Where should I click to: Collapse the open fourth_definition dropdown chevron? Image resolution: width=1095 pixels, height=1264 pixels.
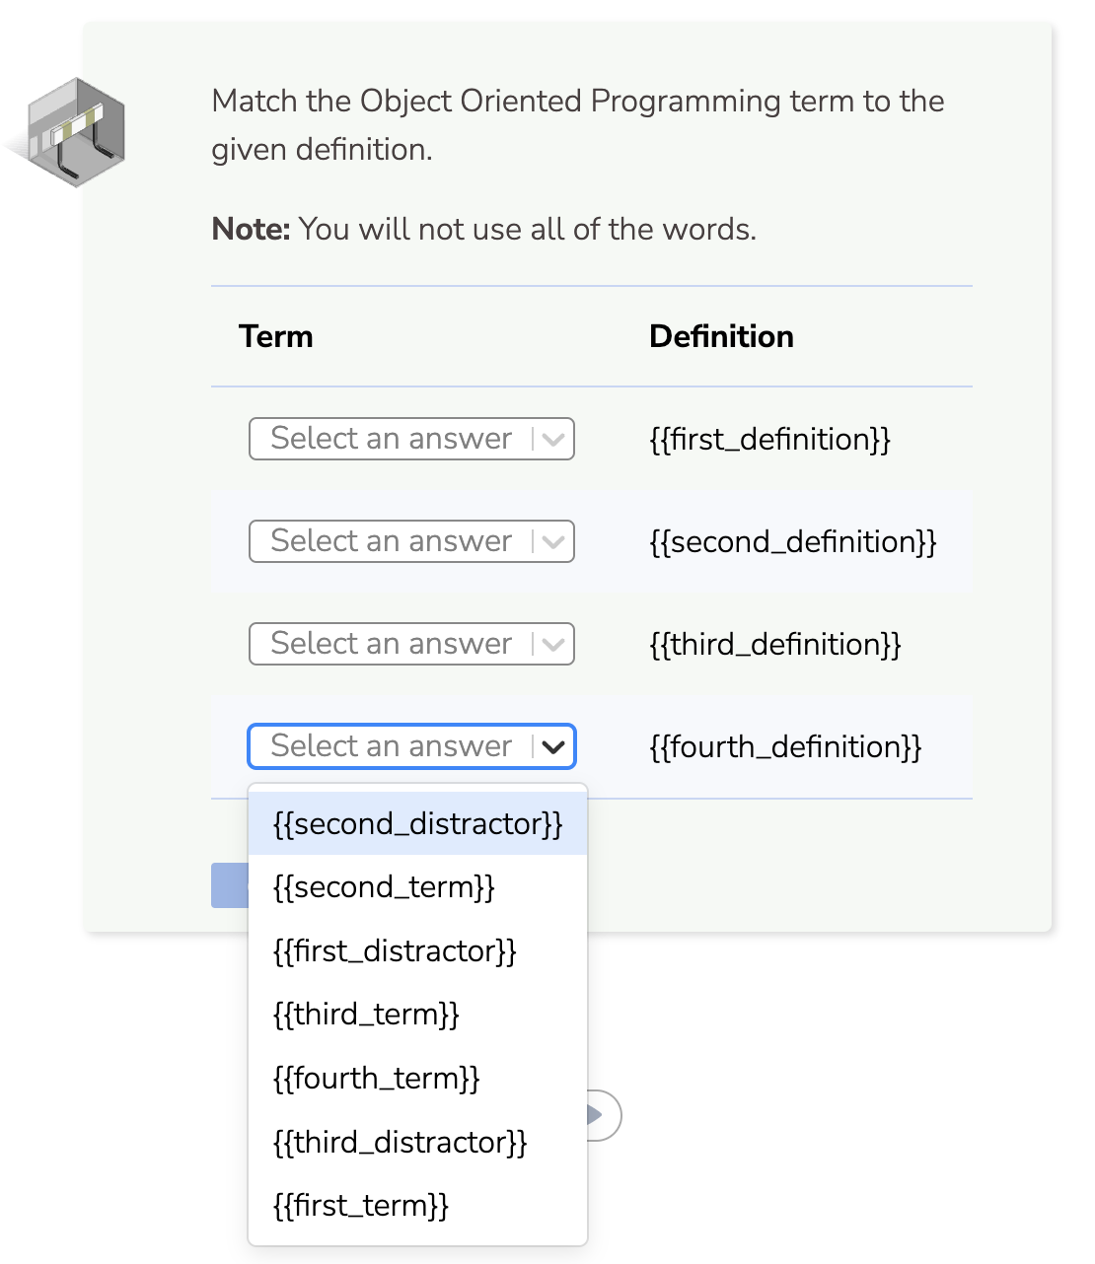tap(553, 746)
